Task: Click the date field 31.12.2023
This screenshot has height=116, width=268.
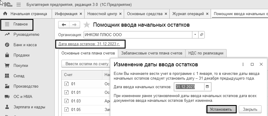Action: click(x=189, y=87)
